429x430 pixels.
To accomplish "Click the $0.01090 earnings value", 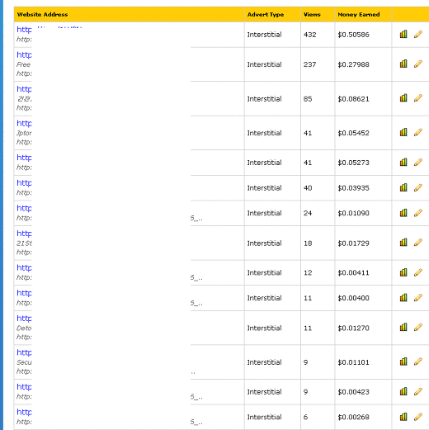I will click(353, 213).
